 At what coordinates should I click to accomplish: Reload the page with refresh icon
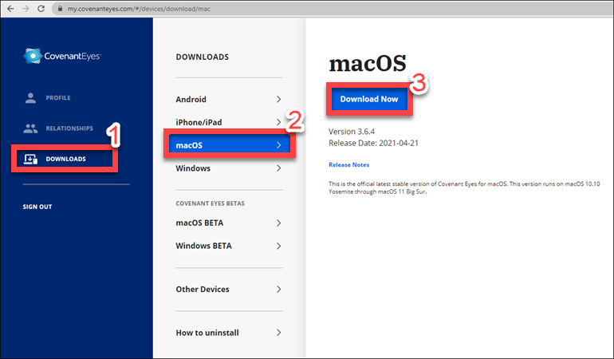tap(41, 9)
